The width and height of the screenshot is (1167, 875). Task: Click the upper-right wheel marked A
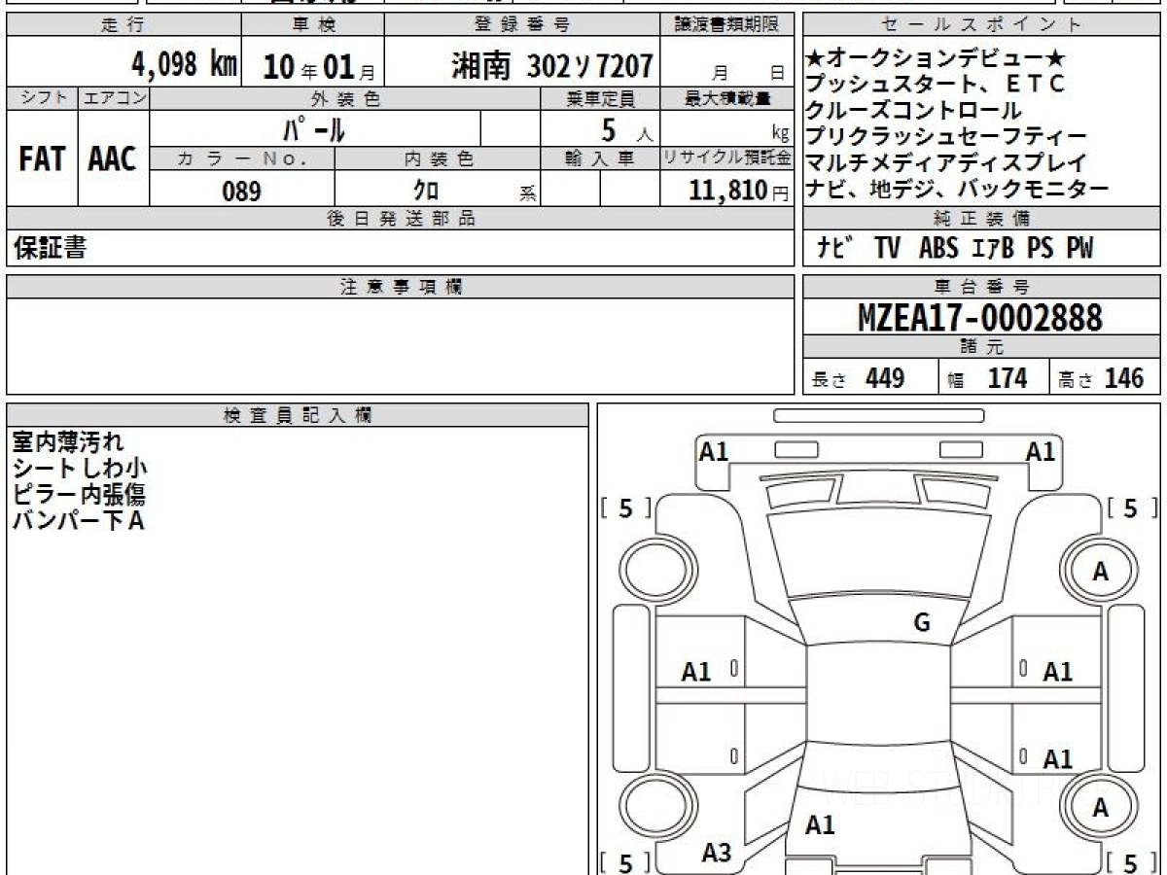click(x=1100, y=573)
